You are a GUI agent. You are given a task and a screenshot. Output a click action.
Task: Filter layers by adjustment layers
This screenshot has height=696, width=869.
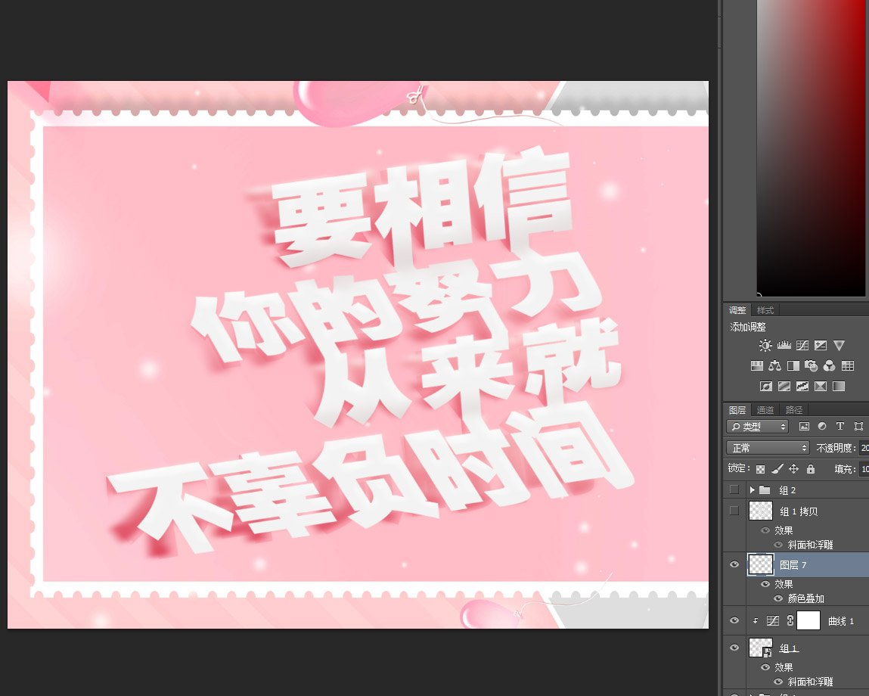822,426
